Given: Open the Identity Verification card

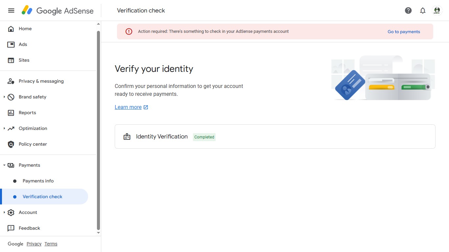Looking at the screenshot, I should point(275,136).
